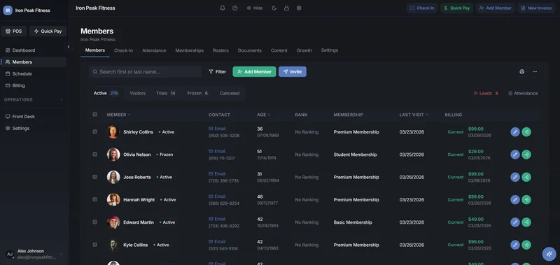
Task: Check the Shirley Collins row checkbox
Action: 94,131
